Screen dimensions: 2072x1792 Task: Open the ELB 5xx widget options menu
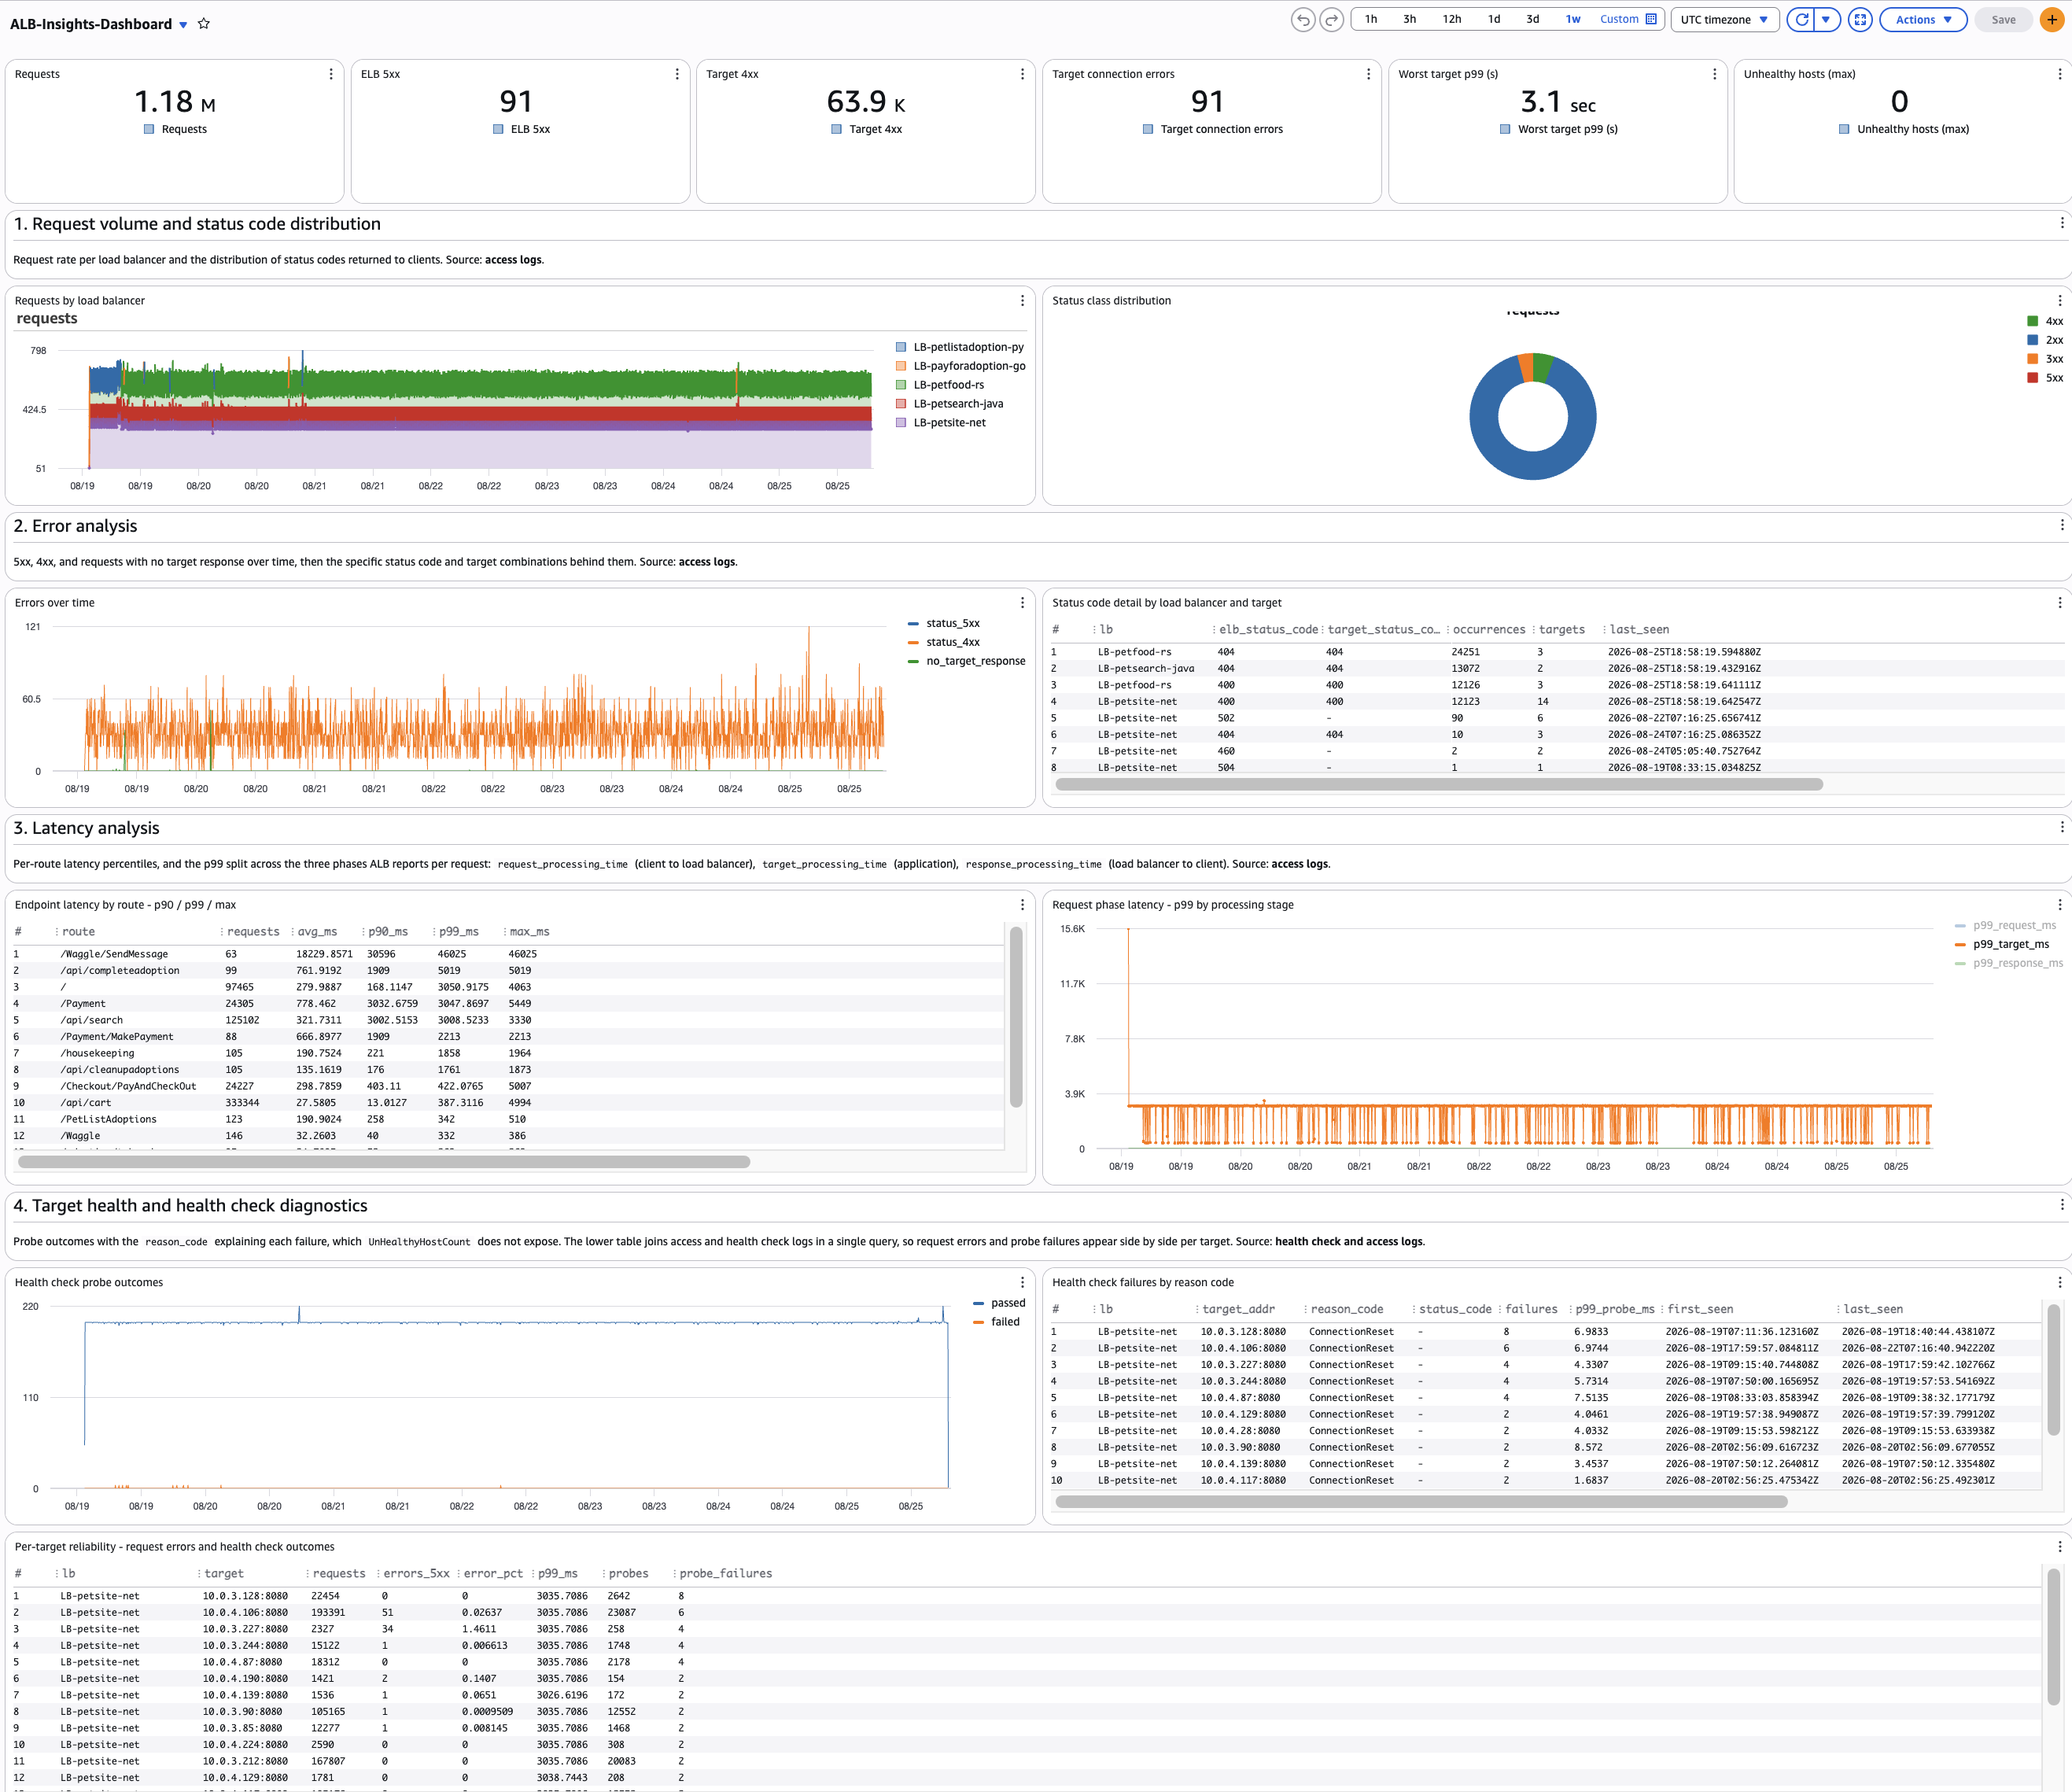[x=677, y=74]
